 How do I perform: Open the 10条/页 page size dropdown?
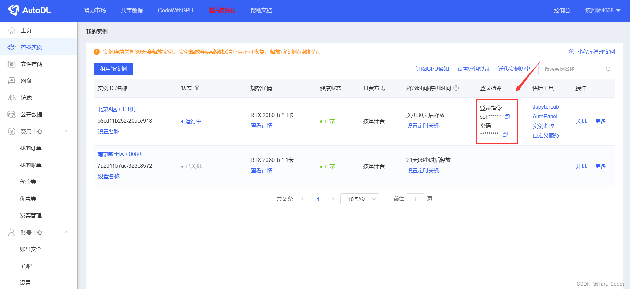coord(359,199)
